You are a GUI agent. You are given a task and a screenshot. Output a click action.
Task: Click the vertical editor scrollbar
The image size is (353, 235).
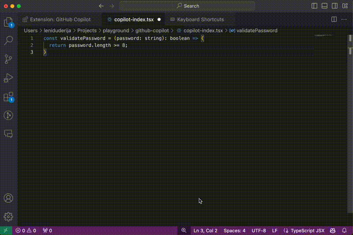pyautogui.click(x=350, y=124)
